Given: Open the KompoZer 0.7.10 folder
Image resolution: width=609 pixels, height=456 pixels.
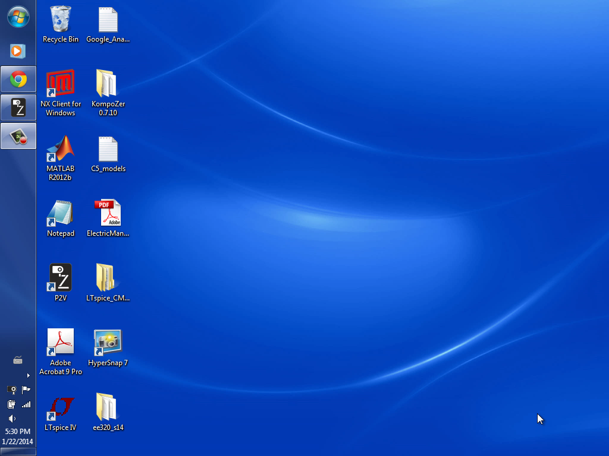Looking at the screenshot, I should click(108, 93).
